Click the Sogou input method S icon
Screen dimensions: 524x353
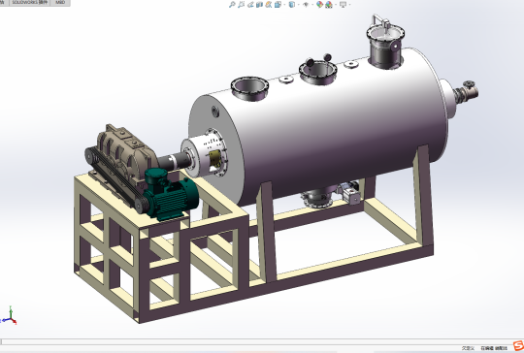click(x=518, y=345)
